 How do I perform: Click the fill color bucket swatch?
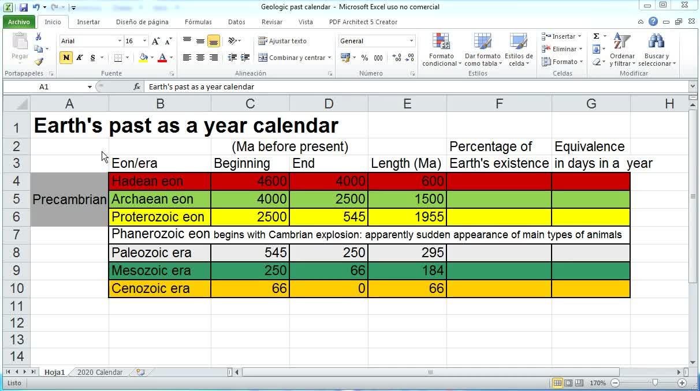click(x=143, y=58)
